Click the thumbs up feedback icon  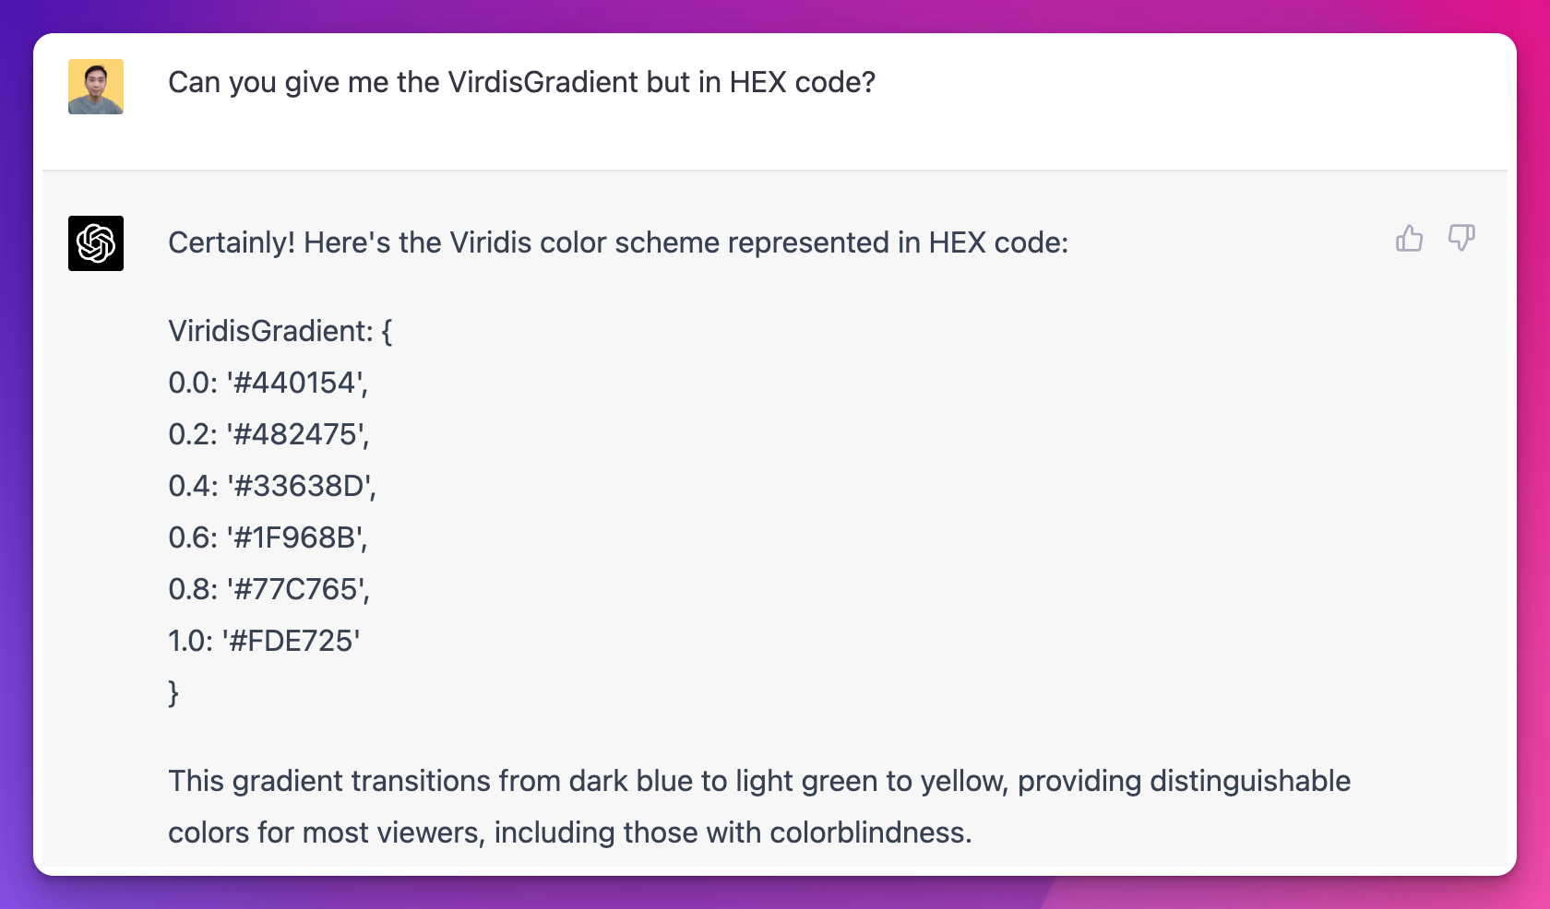(x=1409, y=239)
